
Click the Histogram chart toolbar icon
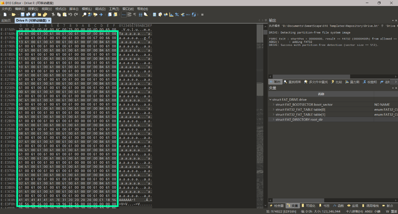(x=171, y=15)
